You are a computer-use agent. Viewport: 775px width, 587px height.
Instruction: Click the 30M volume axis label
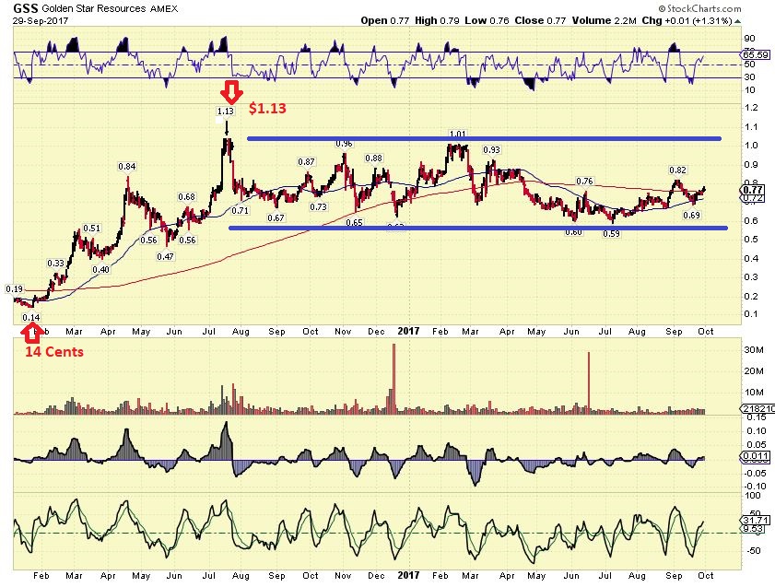tap(754, 350)
